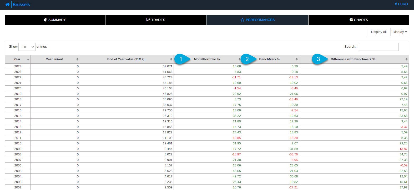This screenshot has height=190, width=414.
Task: Click the blue marker number 1
Action: click(x=181, y=59)
